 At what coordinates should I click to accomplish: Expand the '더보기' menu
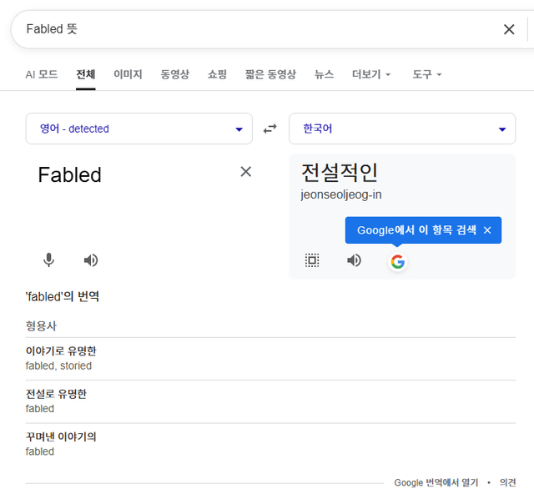[371, 74]
